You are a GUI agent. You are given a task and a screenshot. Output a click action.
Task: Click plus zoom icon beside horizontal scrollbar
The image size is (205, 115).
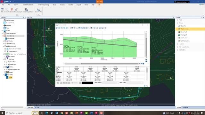(143, 64)
